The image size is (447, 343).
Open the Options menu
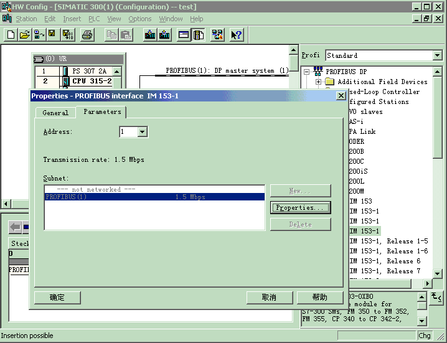139,19
